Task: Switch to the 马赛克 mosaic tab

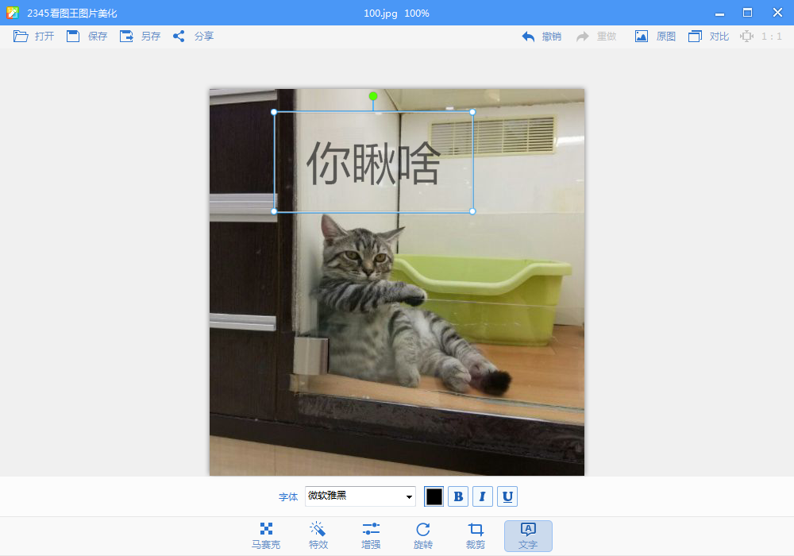Action: tap(266, 536)
